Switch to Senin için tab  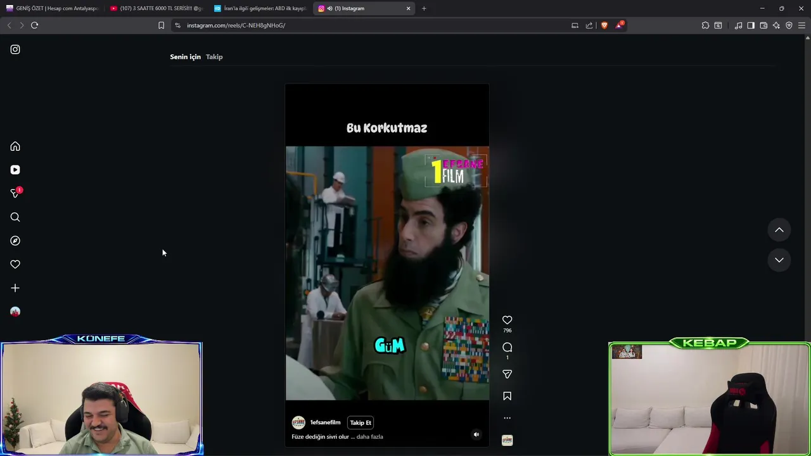click(185, 57)
